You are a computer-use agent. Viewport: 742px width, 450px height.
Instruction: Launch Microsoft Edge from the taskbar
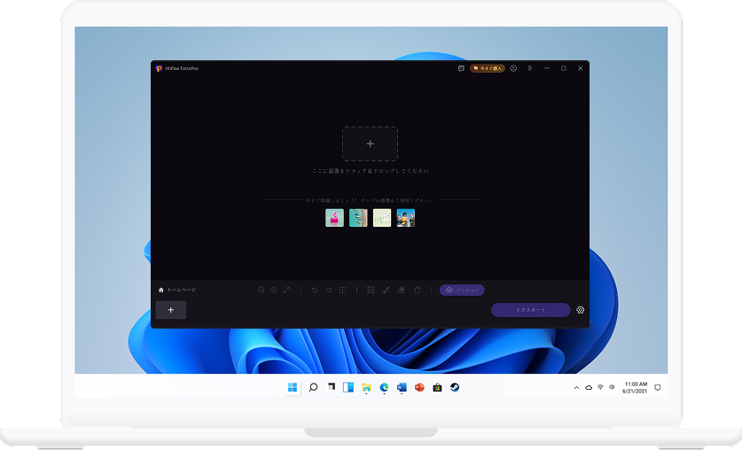pyautogui.click(x=384, y=388)
